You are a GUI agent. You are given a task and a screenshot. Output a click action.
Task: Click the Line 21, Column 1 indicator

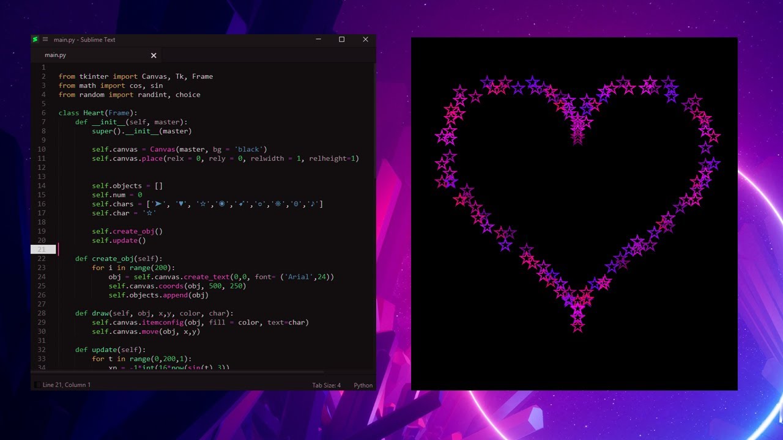coord(67,385)
